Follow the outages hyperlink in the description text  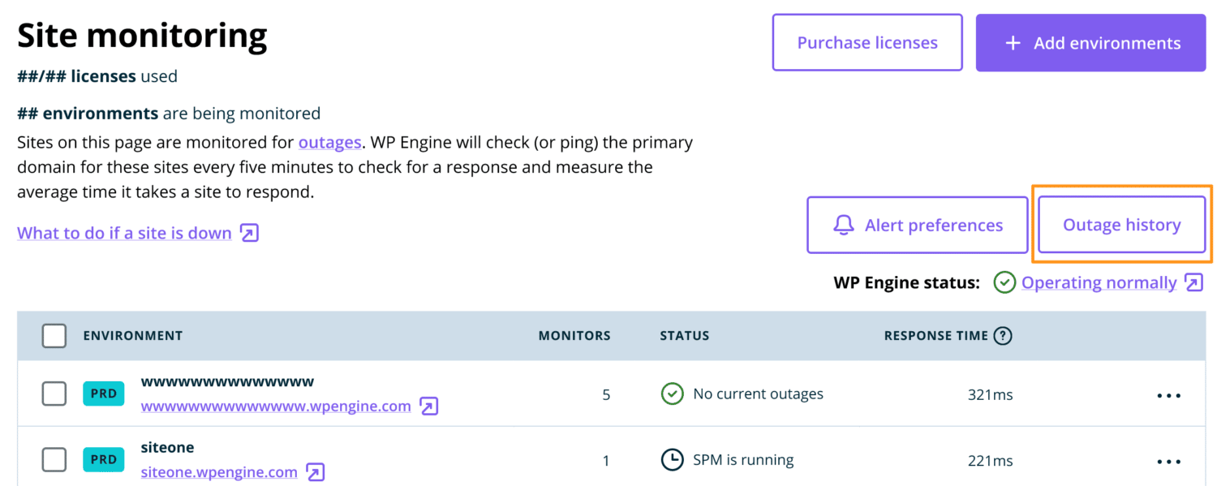[x=329, y=142]
